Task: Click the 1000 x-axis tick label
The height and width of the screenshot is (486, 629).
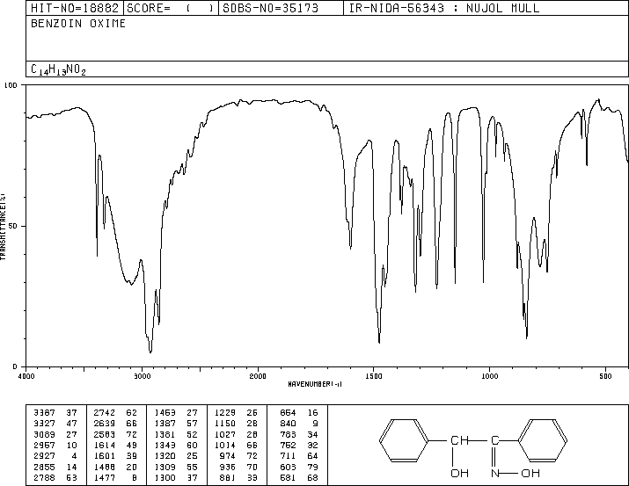Action: tap(489, 376)
